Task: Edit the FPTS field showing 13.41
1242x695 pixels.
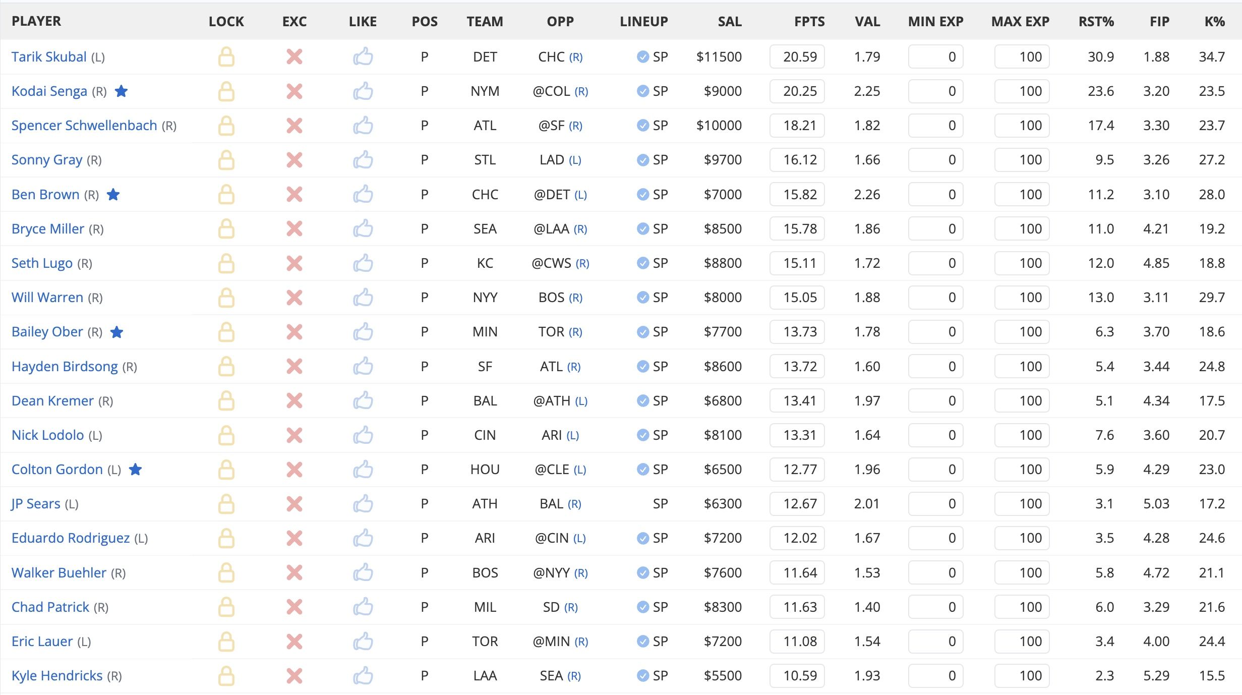Action: coord(797,400)
